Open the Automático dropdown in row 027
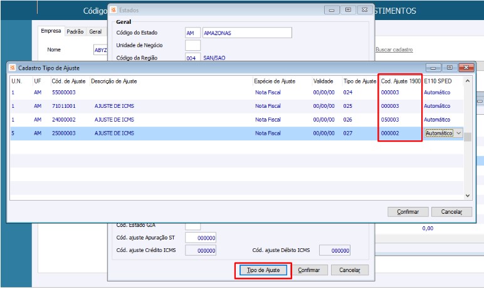Viewport: 484px width, 289px height. point(459,133)
